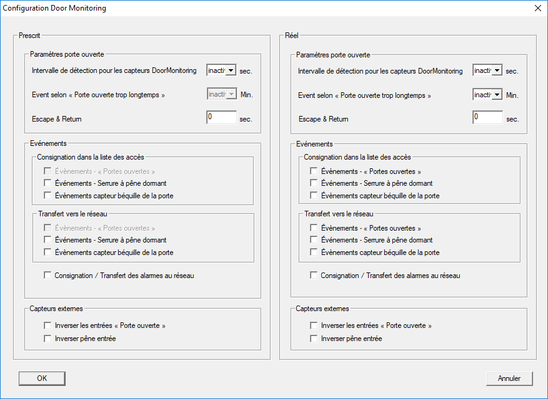Expand Réel 'Porte ouverte trop longtemps' dropdown
The width and height of the screenshot is (548, 399).
(x=497, y=95)
